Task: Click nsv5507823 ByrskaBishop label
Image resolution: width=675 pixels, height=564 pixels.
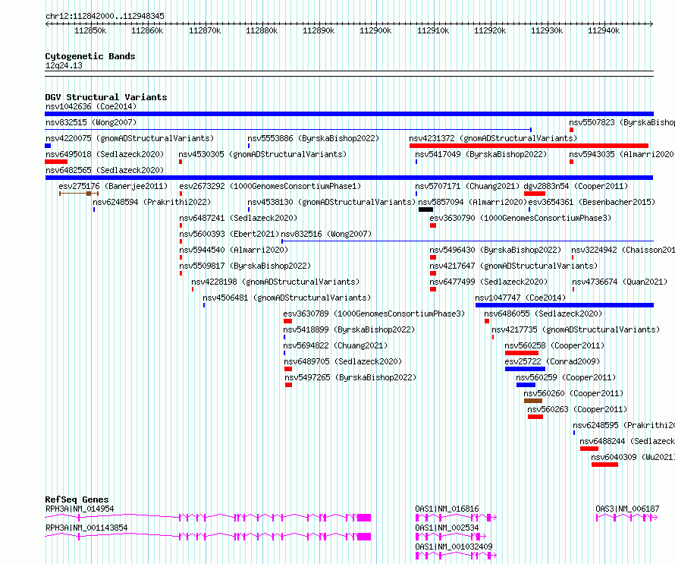Action: 622,122
